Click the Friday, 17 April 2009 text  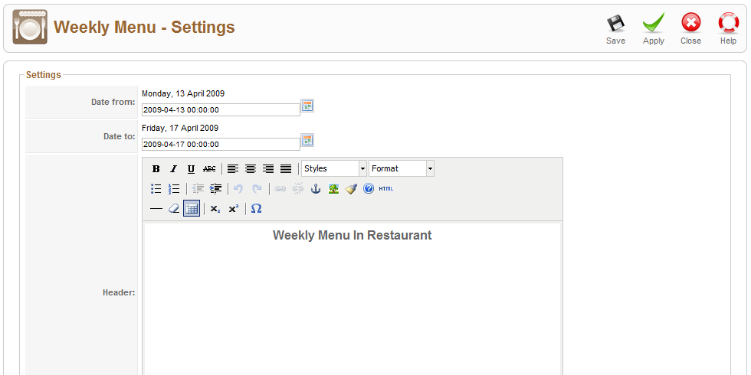(x=180, y=129)
